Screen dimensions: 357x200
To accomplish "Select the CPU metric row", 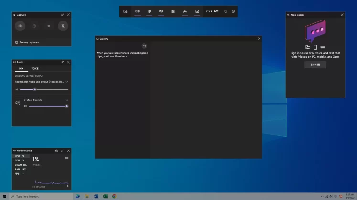I will (x=21, y=156).
